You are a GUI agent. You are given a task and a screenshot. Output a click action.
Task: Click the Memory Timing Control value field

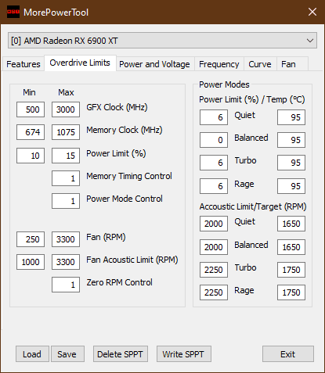click(x=66, y=178)
